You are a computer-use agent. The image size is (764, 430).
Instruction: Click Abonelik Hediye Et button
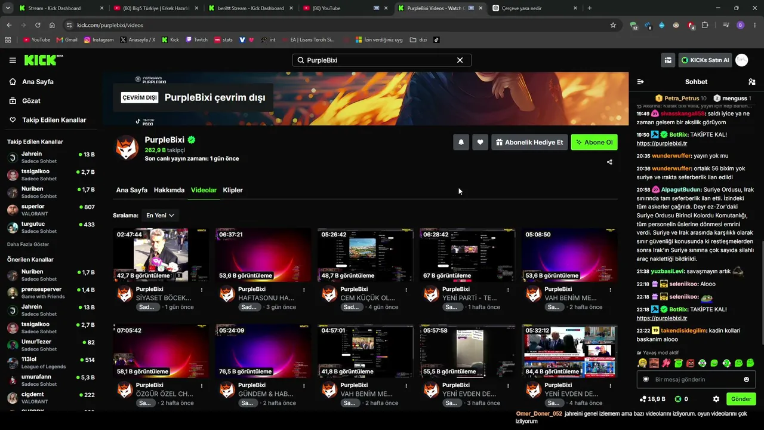point(529,142)
